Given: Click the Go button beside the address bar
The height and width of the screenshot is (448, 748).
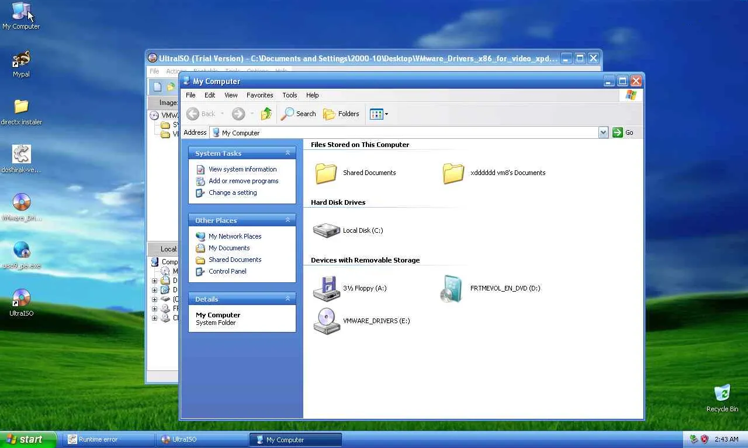Looking at the screenshot, I should coord(623,132).
